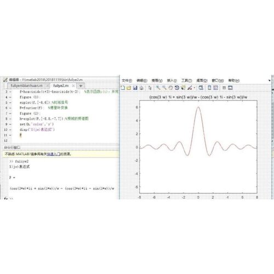
Task: Show plot tools and dock figure icon
Action: (230, 88)
